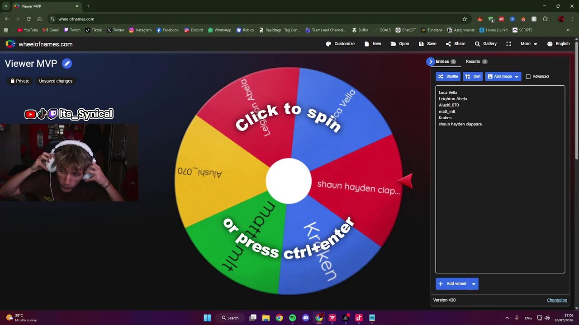The height and width of the screenshot is (325, 579).
Task: Open the browser home page
Action: pos(39,19)
